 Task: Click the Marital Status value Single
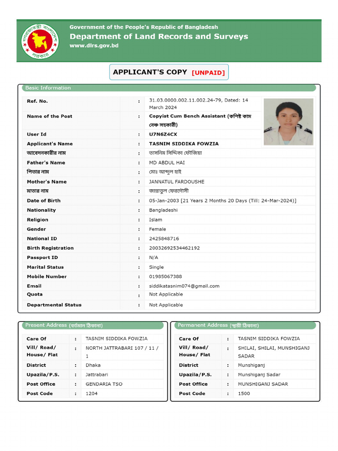(156, 267)
